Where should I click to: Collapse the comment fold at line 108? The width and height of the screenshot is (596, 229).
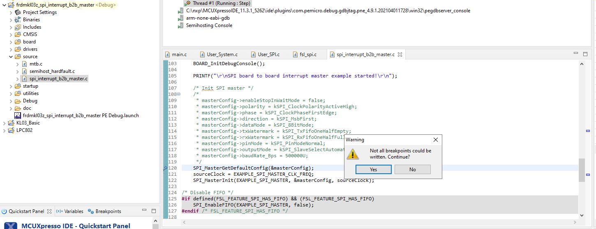click(178, 94)
